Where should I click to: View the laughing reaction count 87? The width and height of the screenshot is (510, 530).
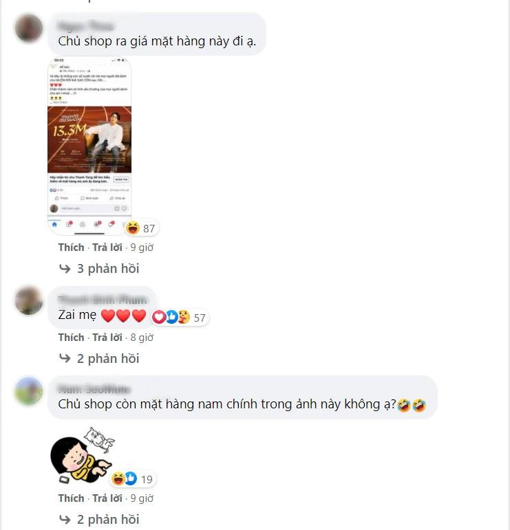[x=141, y=228]
